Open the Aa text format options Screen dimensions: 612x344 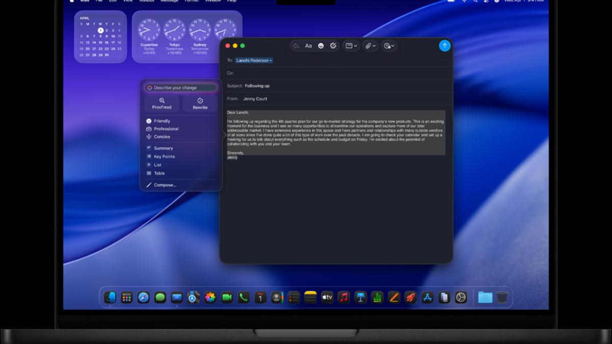point(309,46)
